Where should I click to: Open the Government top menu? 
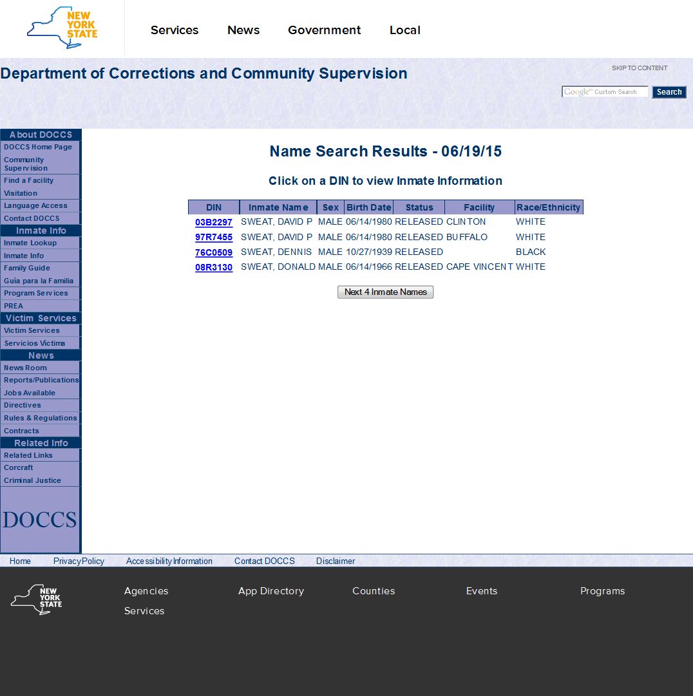(324, 30)
